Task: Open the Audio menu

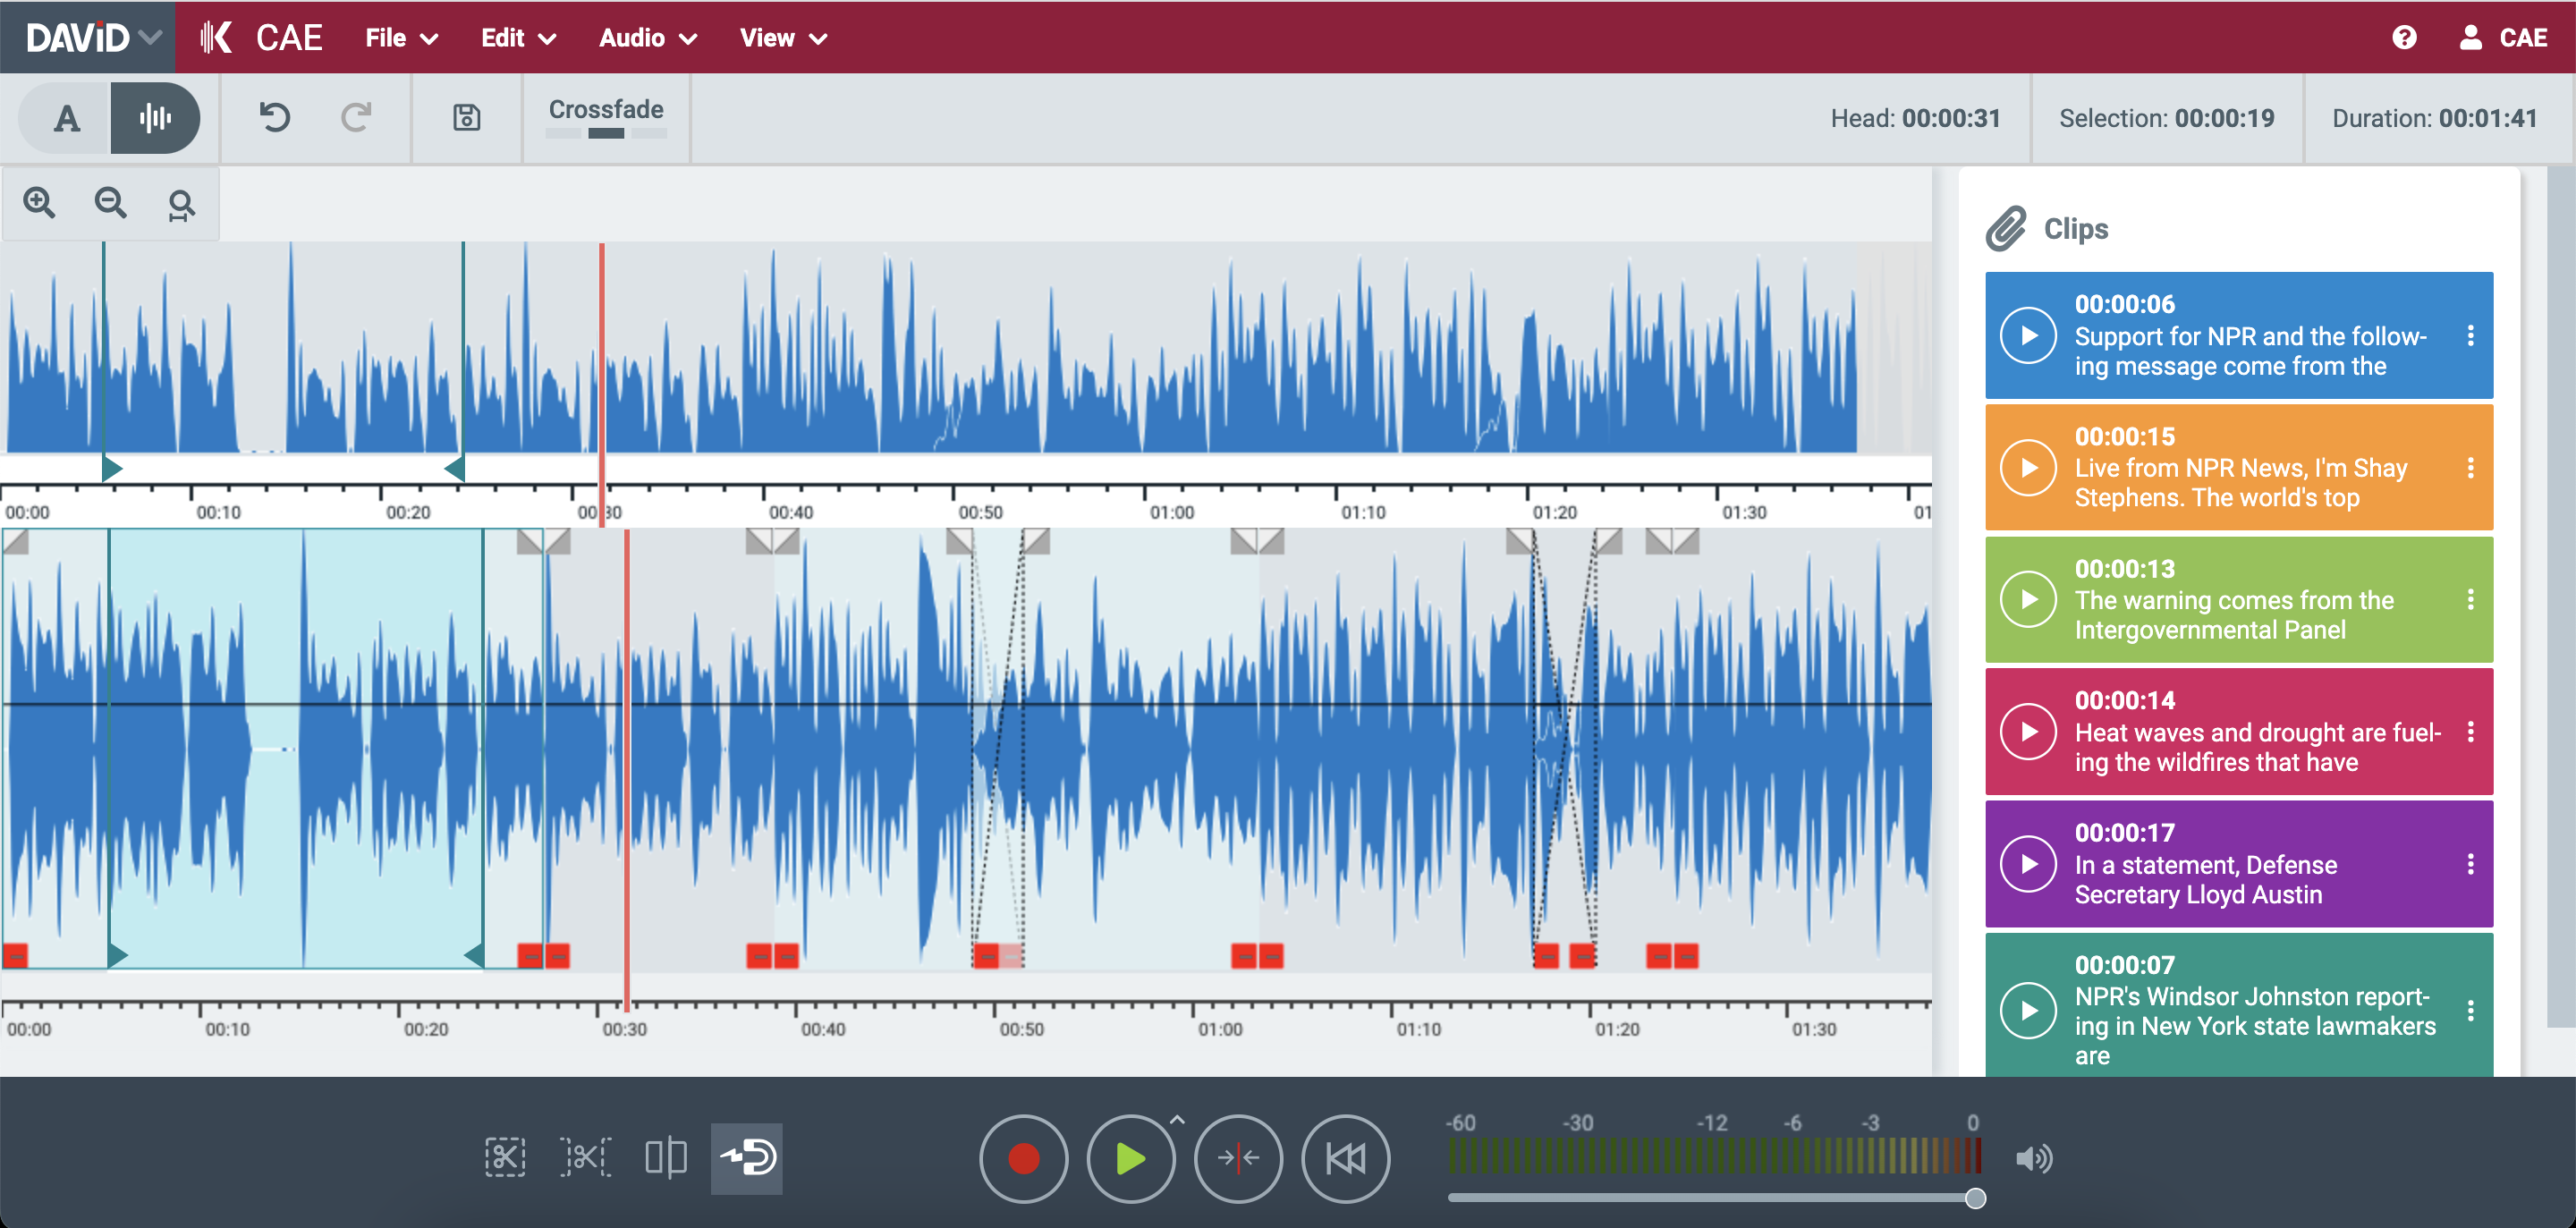Action: pos(647,38)
